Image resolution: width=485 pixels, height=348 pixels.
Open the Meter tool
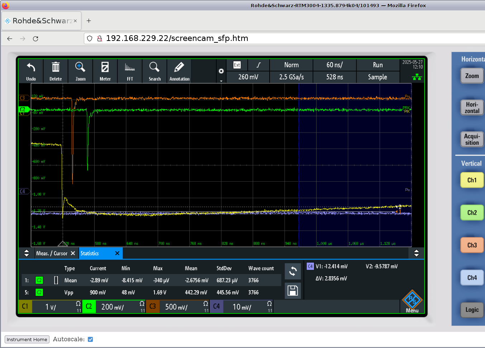(105, 71)
